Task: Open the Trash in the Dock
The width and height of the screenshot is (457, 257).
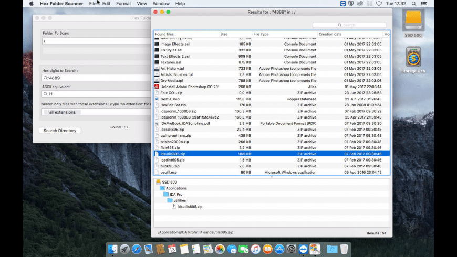Action: click(344, 249)
